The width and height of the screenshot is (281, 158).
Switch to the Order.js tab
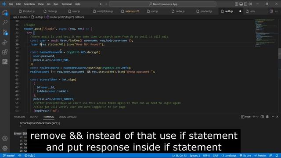50,11
